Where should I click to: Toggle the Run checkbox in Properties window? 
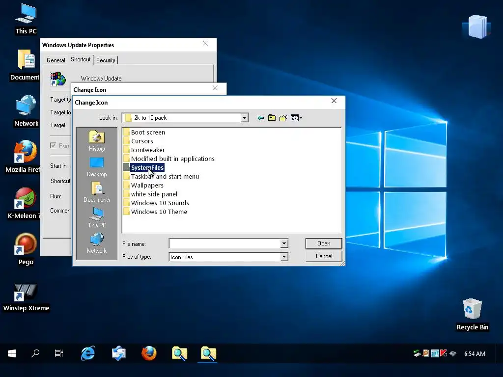pos(53,145)
